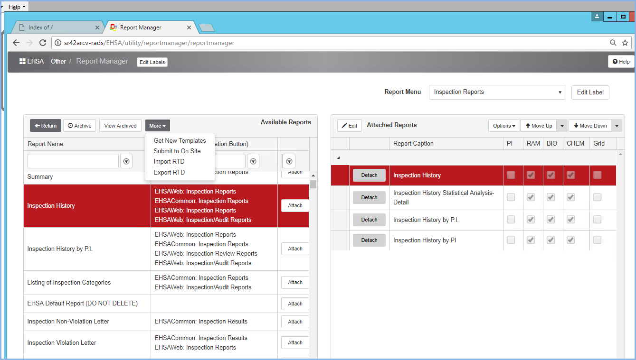The height and width of the screenshot is (360, 636).
Task: Open the Help menu at top
Action: 17,7
